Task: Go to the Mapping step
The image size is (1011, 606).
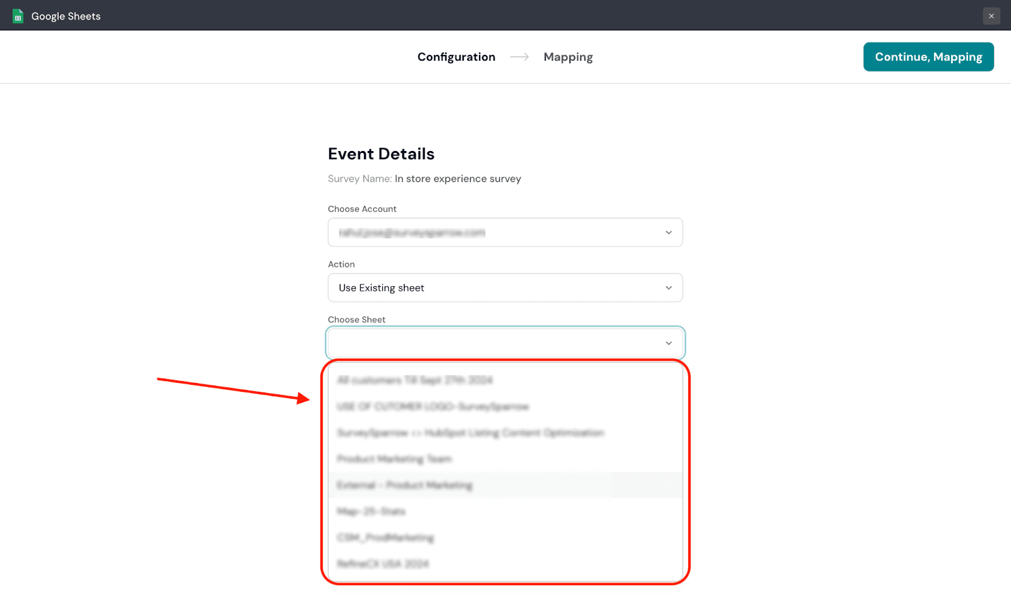Action: pyautogui.click(x=568, y=57)
